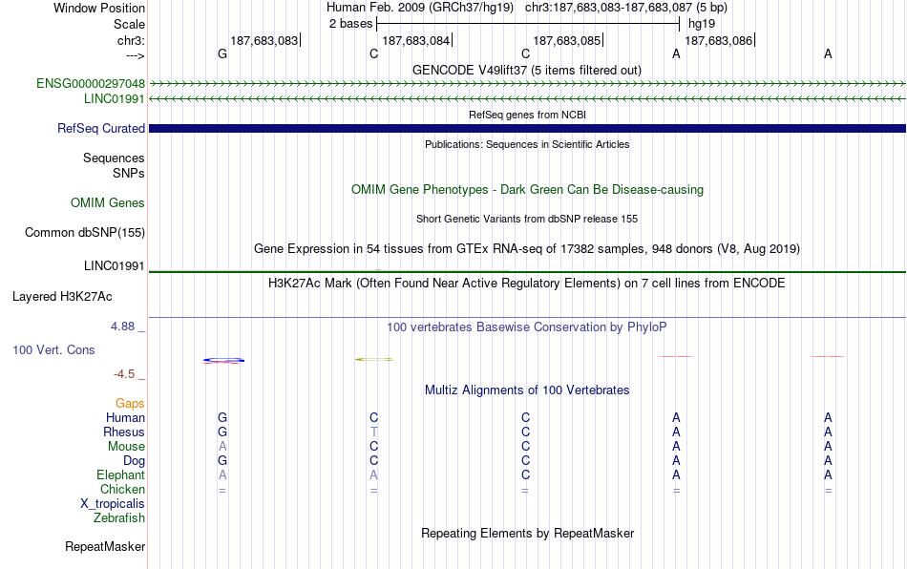Screen dimensions: 907x569
Task: Open the Short Genetic Variants dbSNP title
Action: (x=527, y=219)
